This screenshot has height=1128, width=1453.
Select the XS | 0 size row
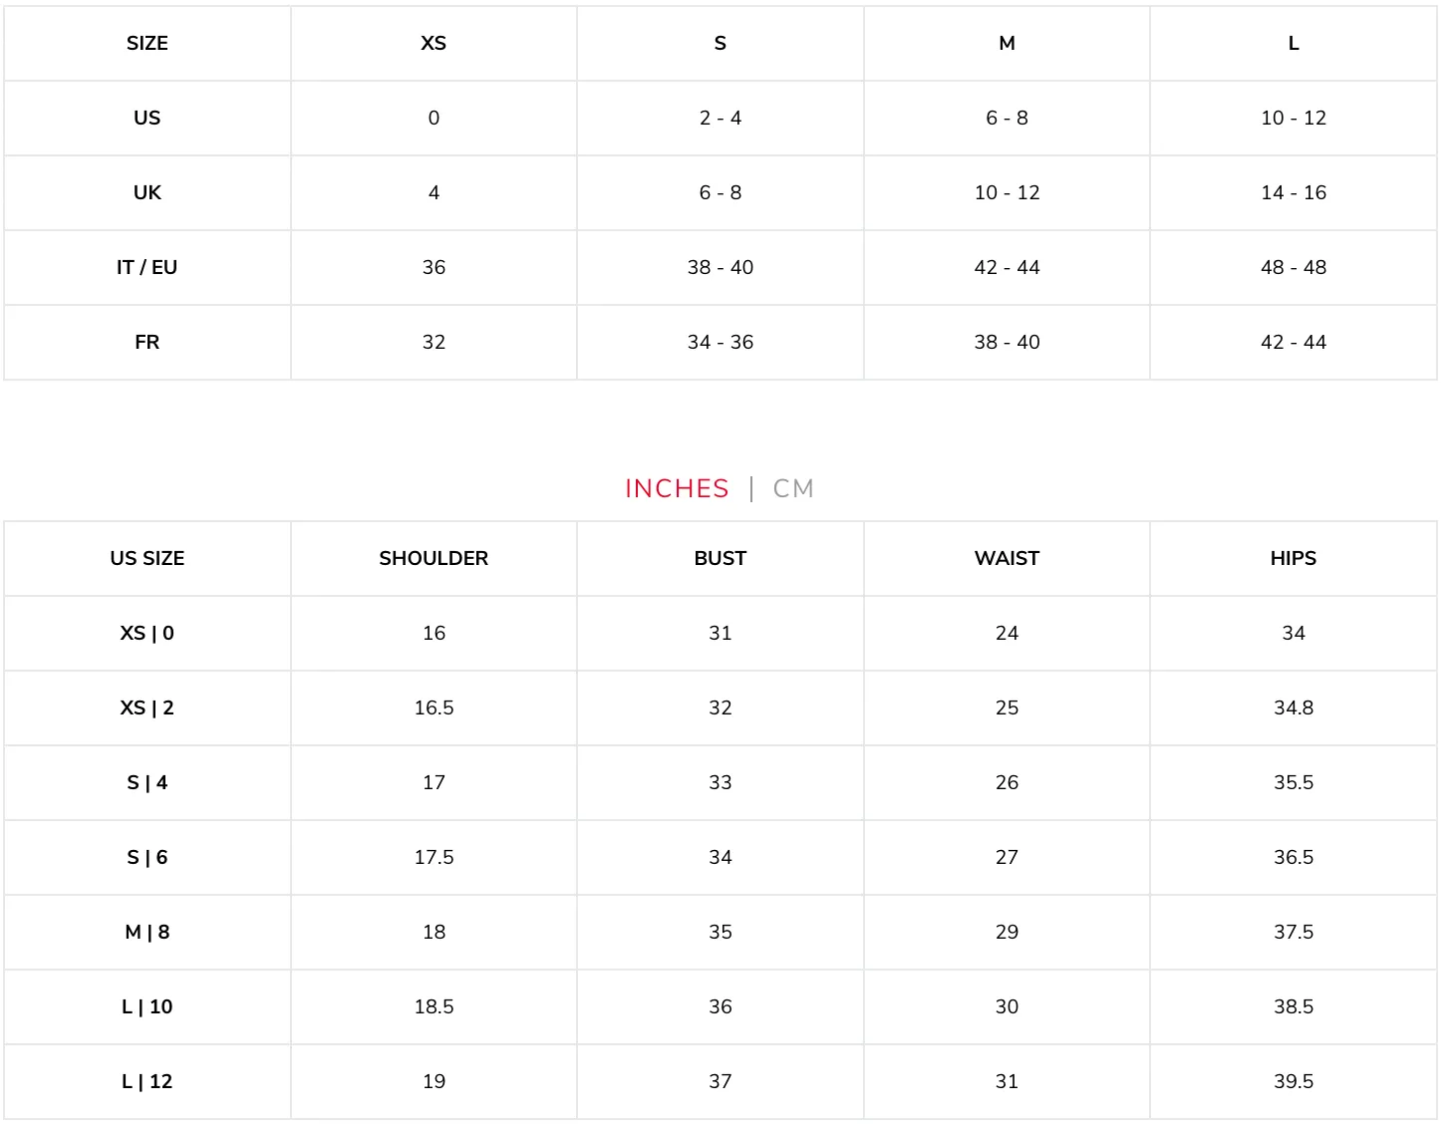point(721,633)
